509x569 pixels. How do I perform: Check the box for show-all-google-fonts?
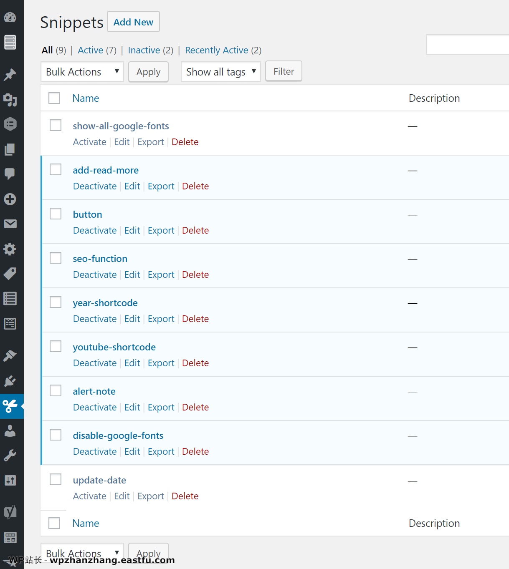[x=56, y=125]
